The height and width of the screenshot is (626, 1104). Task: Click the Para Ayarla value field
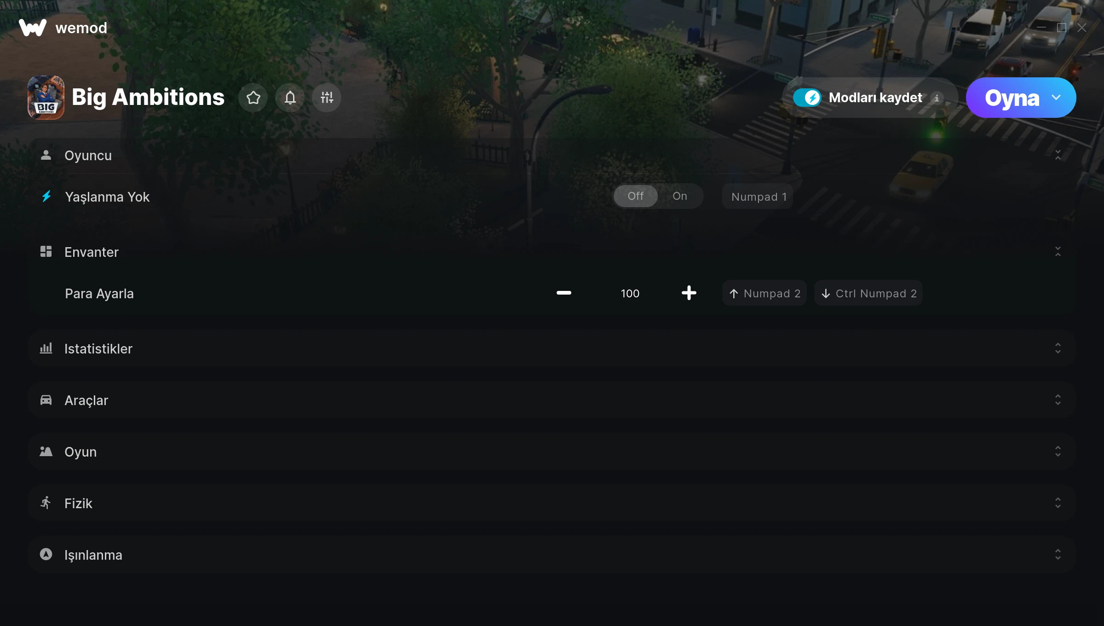(x=630, y=293)
